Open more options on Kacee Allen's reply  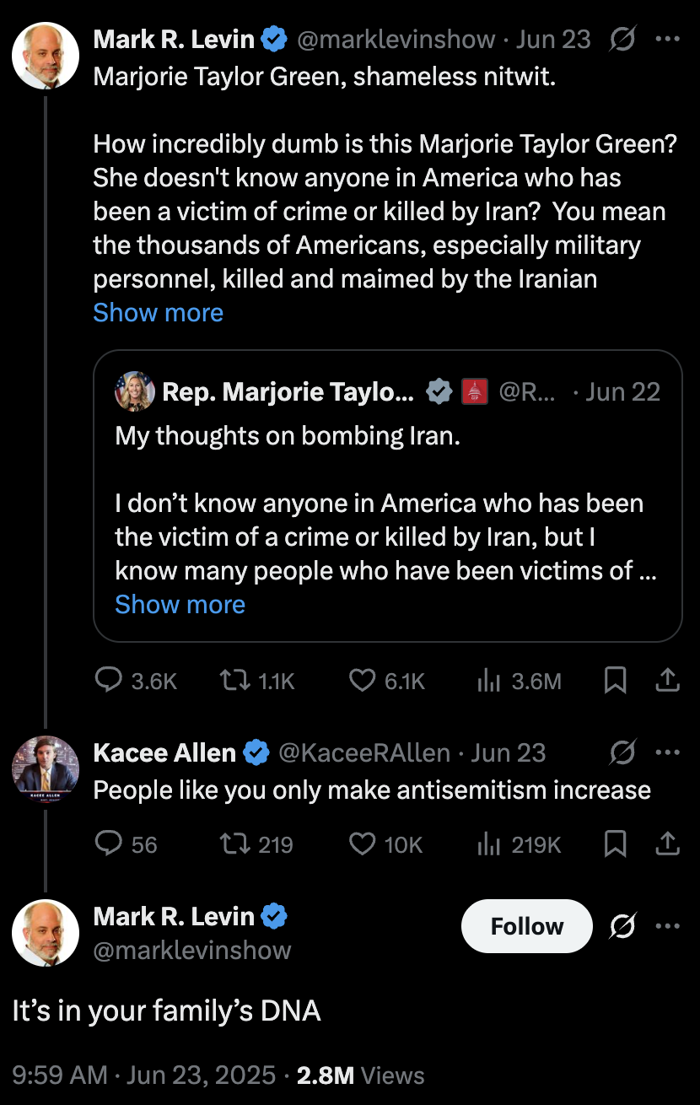(x=667, y=752)
